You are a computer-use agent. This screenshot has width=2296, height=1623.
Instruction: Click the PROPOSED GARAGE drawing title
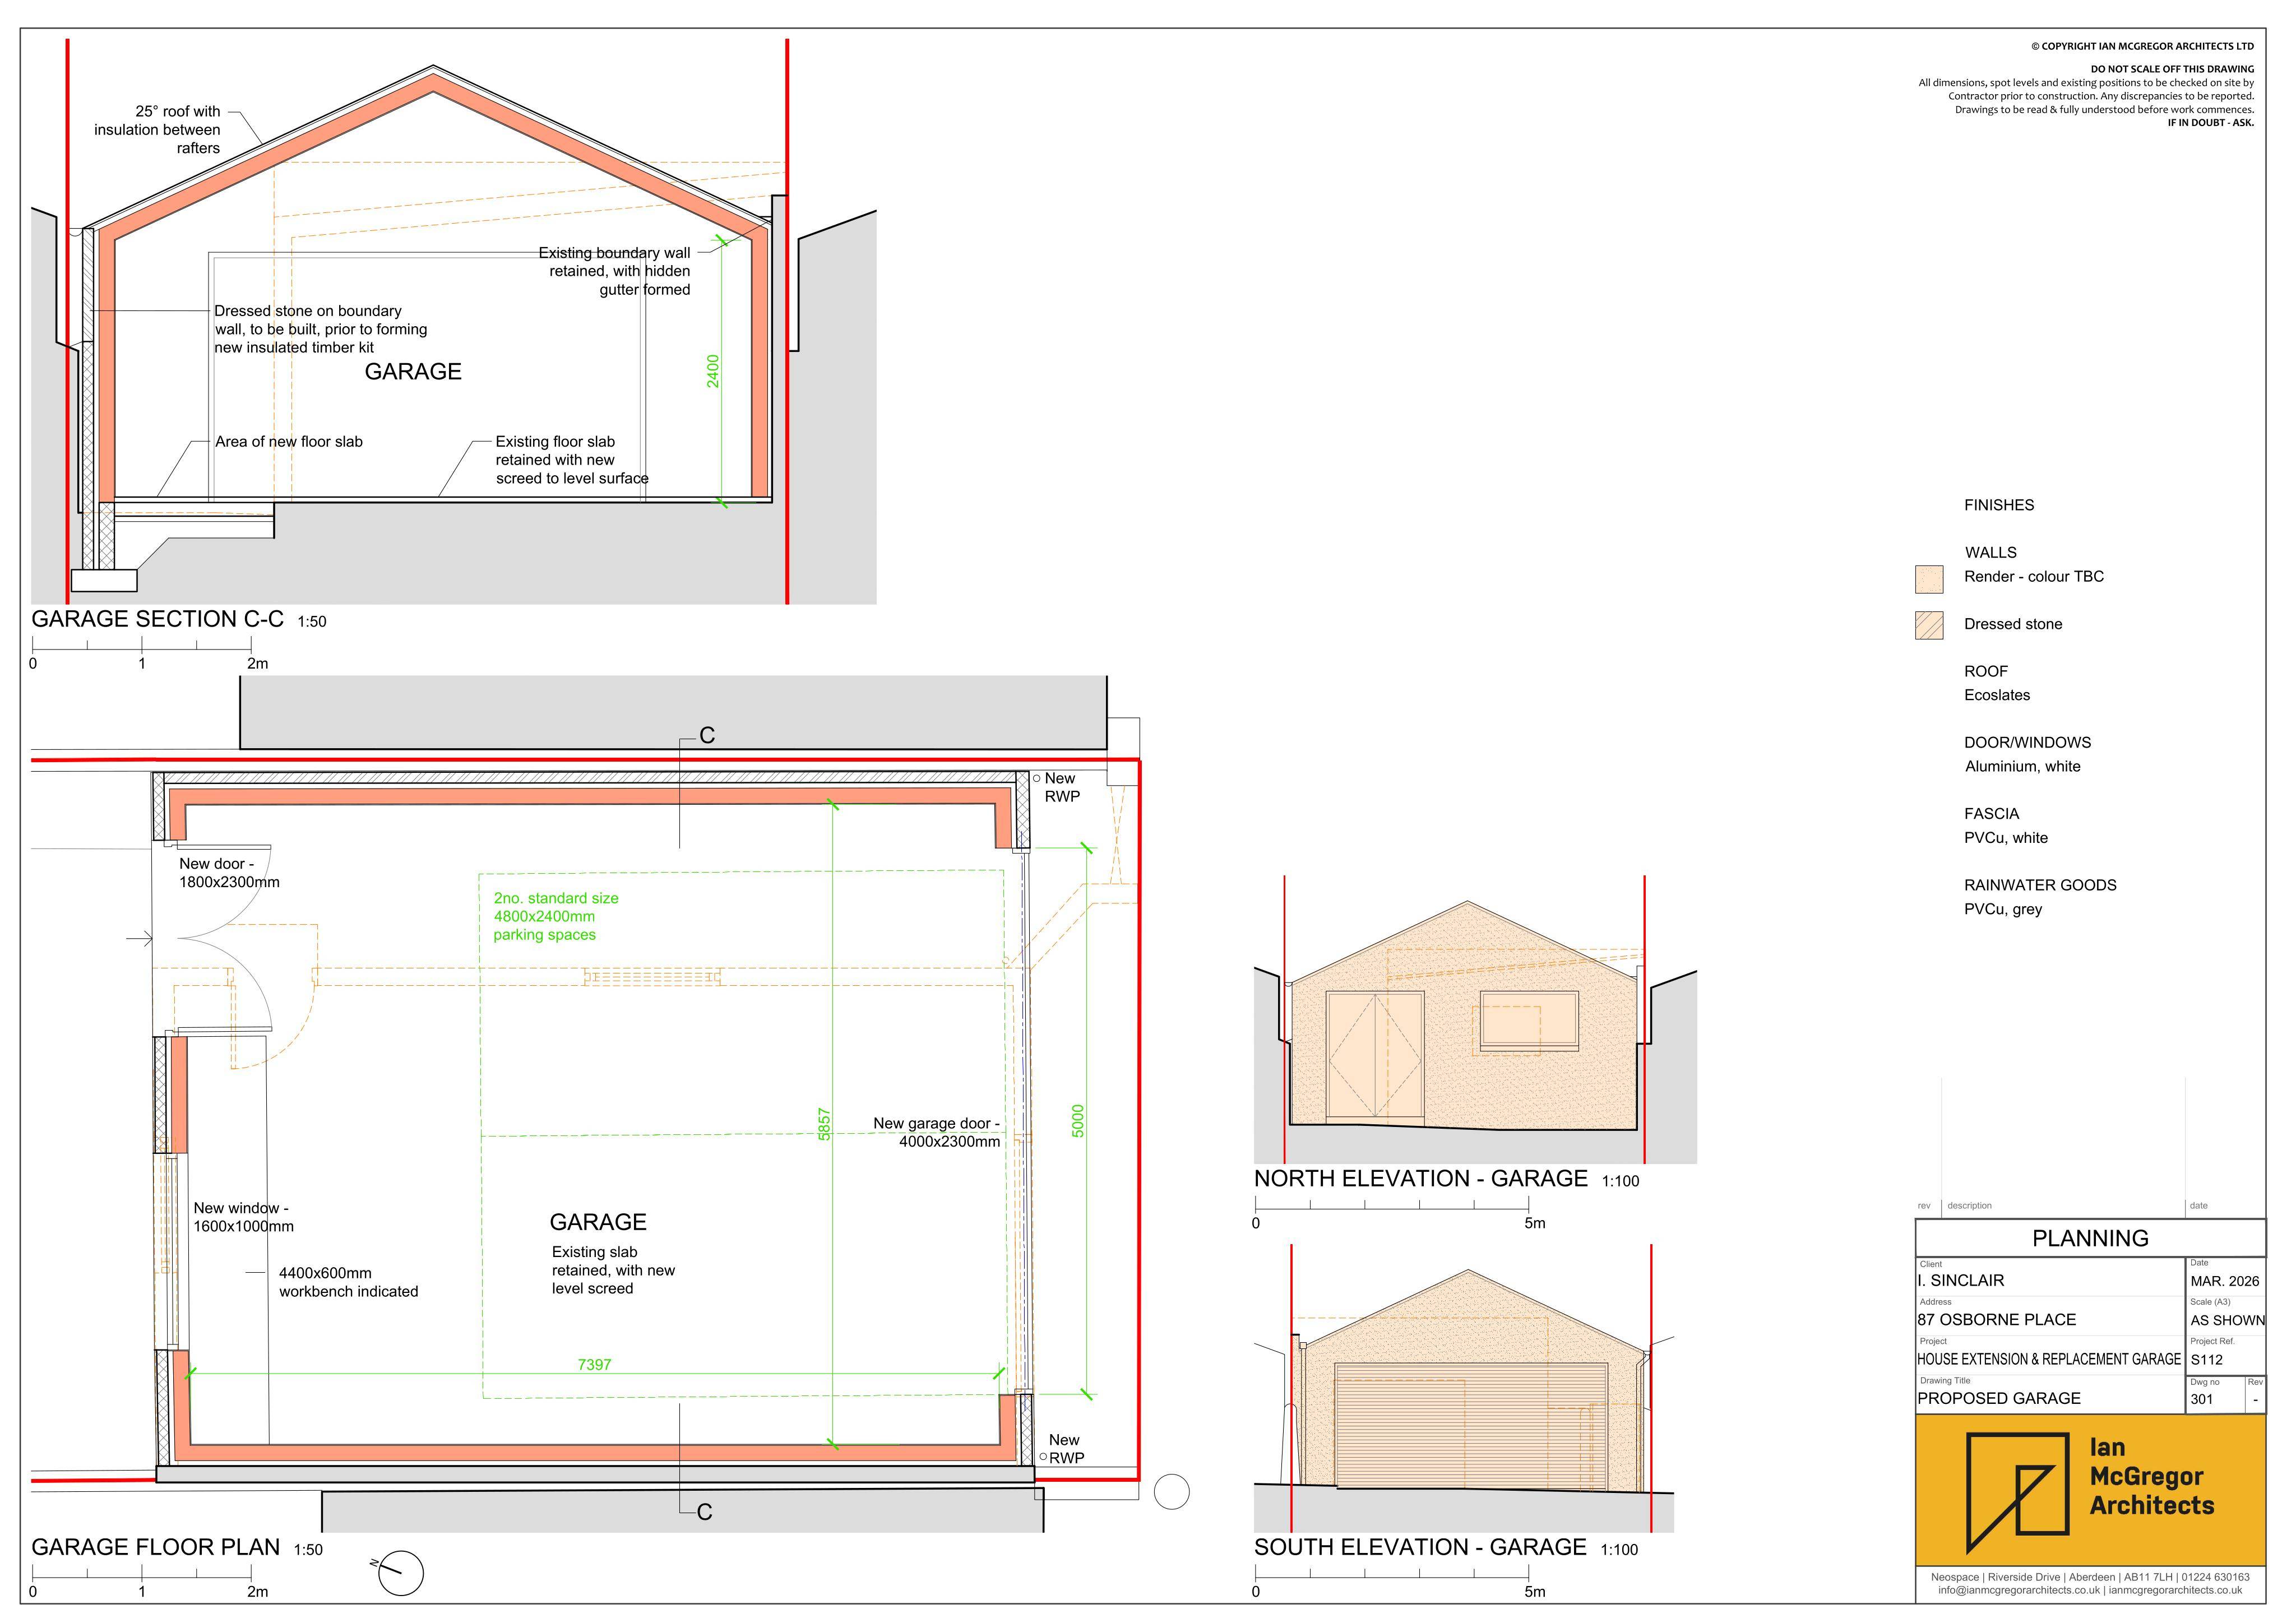pos(1998,1399)
